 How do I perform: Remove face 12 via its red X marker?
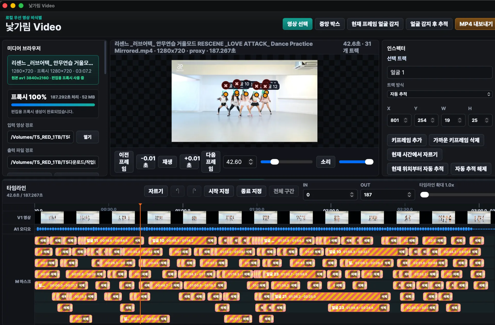[265, 86]
